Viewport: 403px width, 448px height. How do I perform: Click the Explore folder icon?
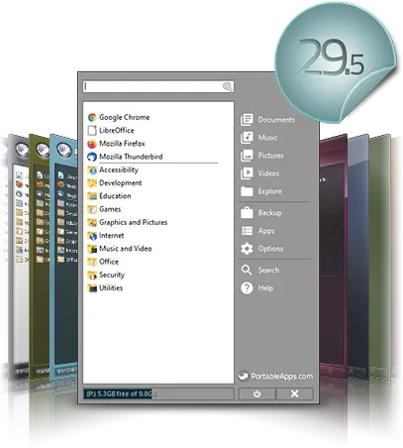[x=247, y=191]
